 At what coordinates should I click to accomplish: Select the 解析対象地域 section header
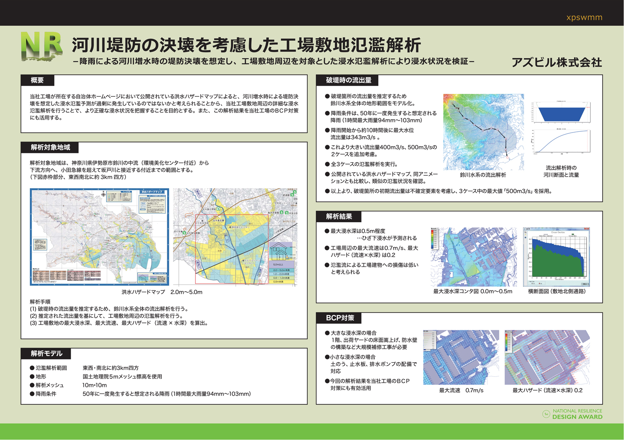[x=50, y=147]
